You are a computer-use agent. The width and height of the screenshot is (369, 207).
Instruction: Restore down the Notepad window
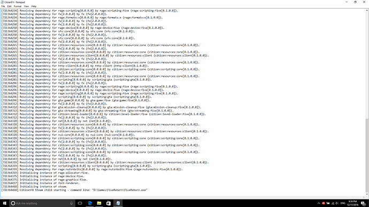[x=355, y=2]
